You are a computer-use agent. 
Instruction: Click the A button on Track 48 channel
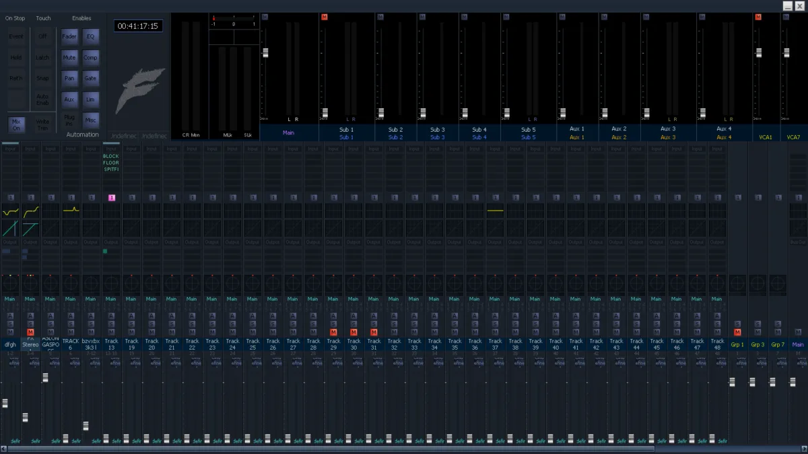[717, 315]
